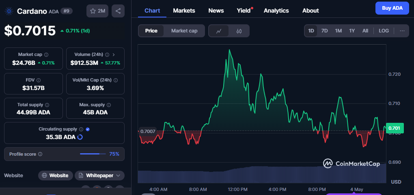Click the 0.7007 opening price label

click(148, 131)
